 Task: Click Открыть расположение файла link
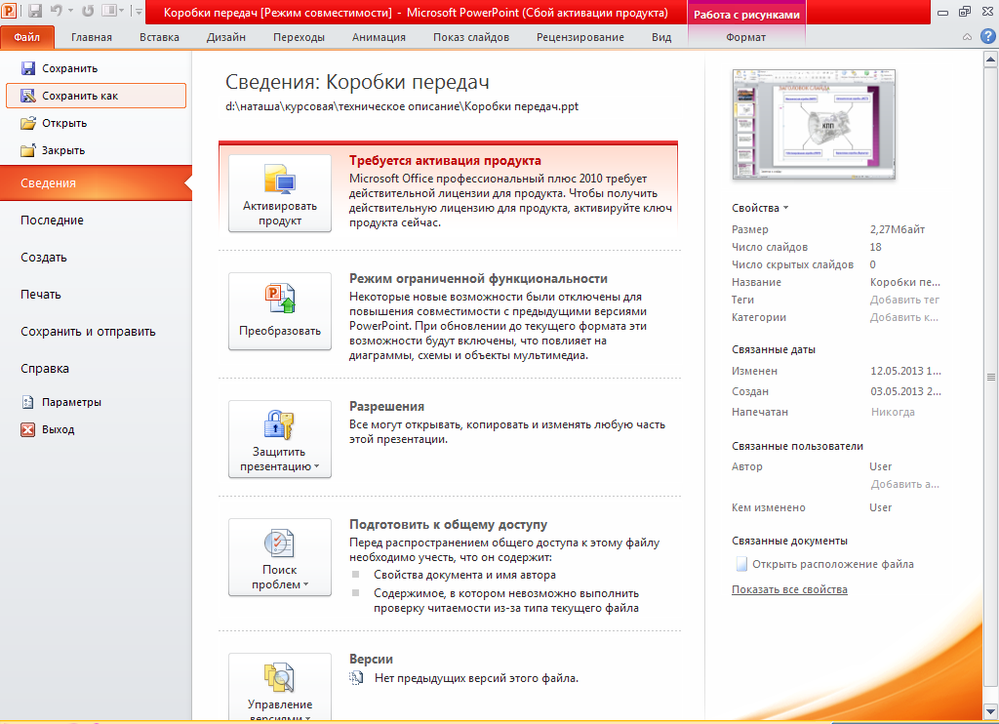(x=833, y=564)
